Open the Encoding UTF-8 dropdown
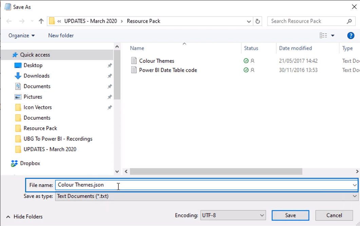Viewport: 360px width, 226px height. point(233,215)
